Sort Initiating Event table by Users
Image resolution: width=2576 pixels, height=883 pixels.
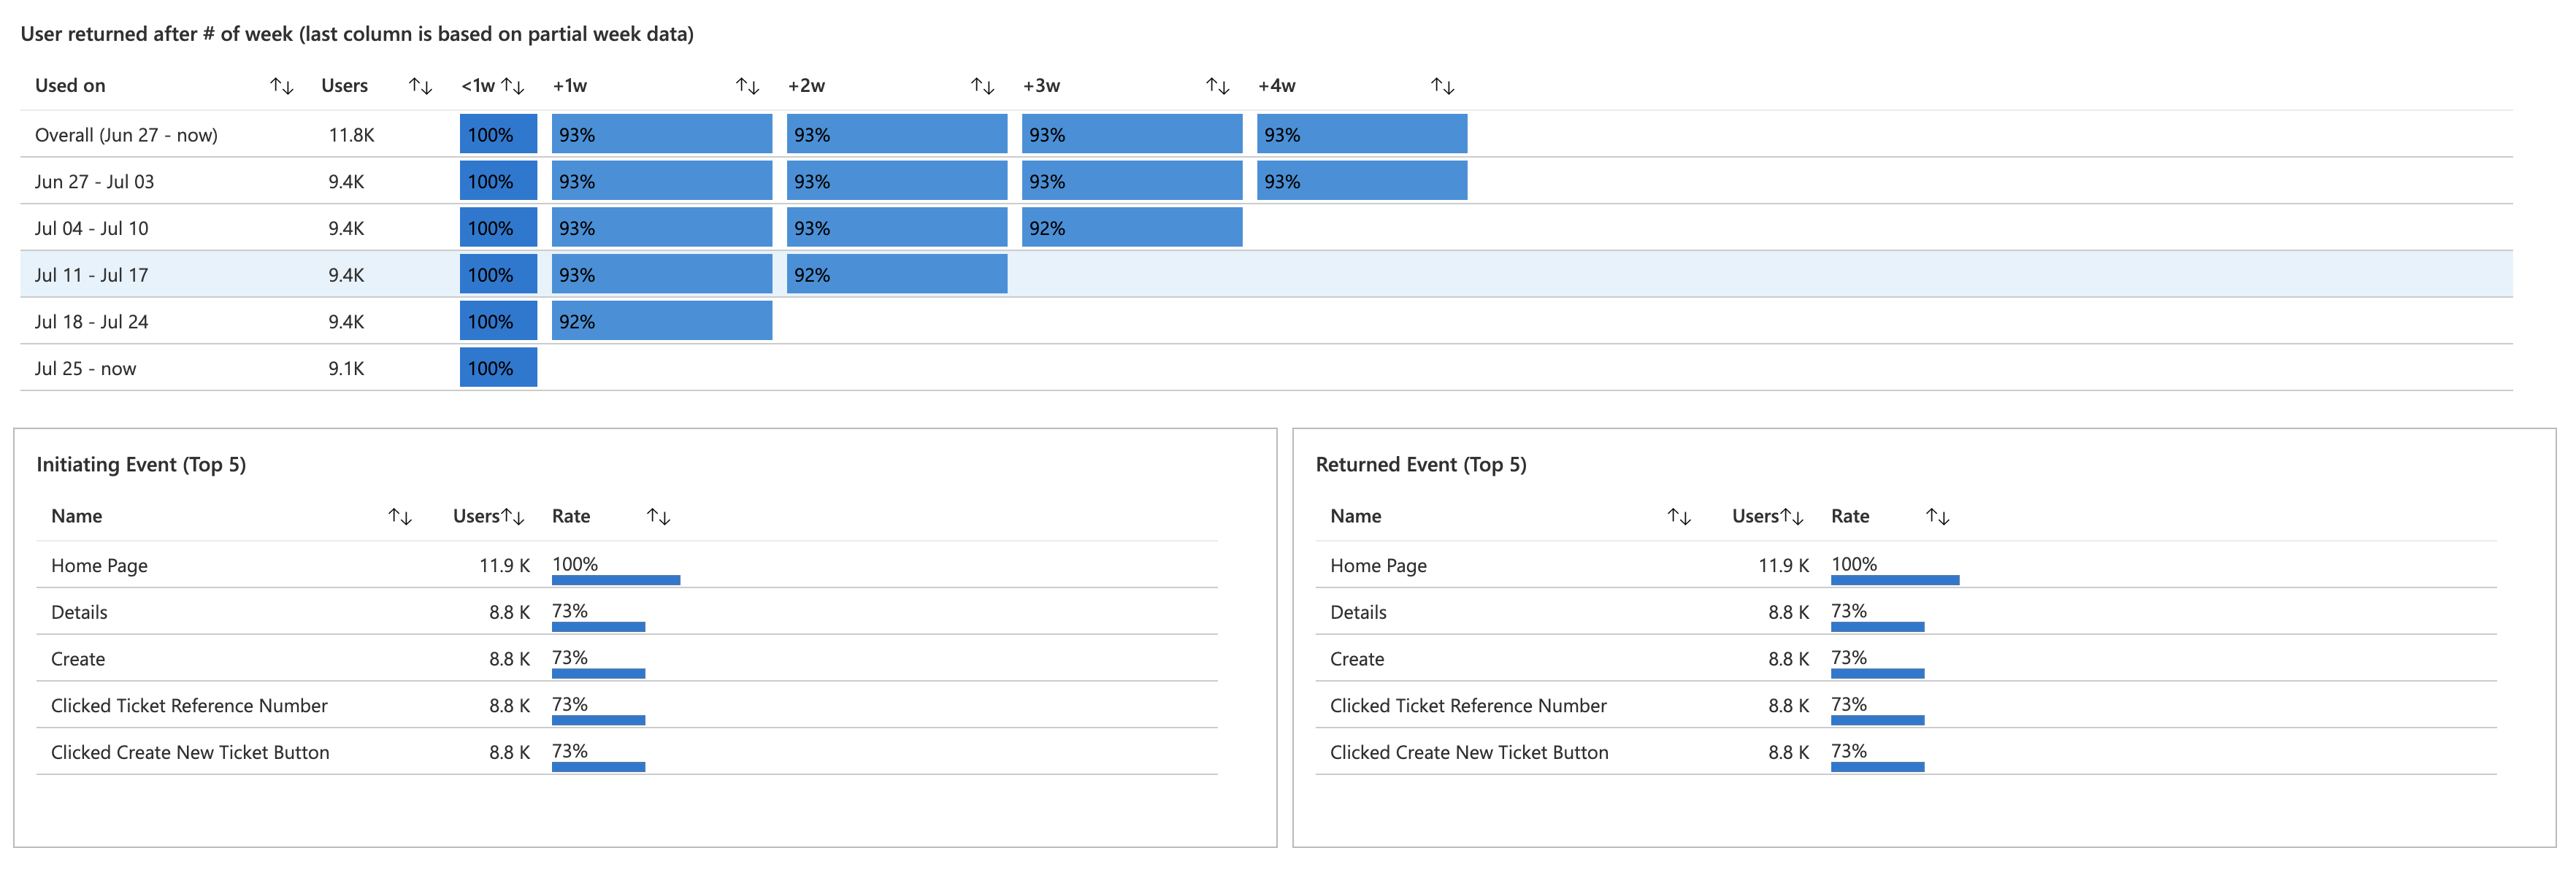(513, 516)
